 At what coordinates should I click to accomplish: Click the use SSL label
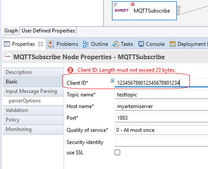(75, 153)
